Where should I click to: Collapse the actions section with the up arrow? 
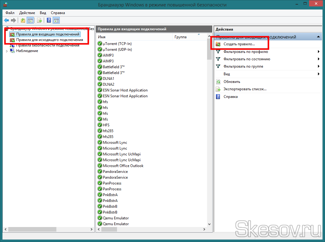pyautogui.click(x=319, y=37)
